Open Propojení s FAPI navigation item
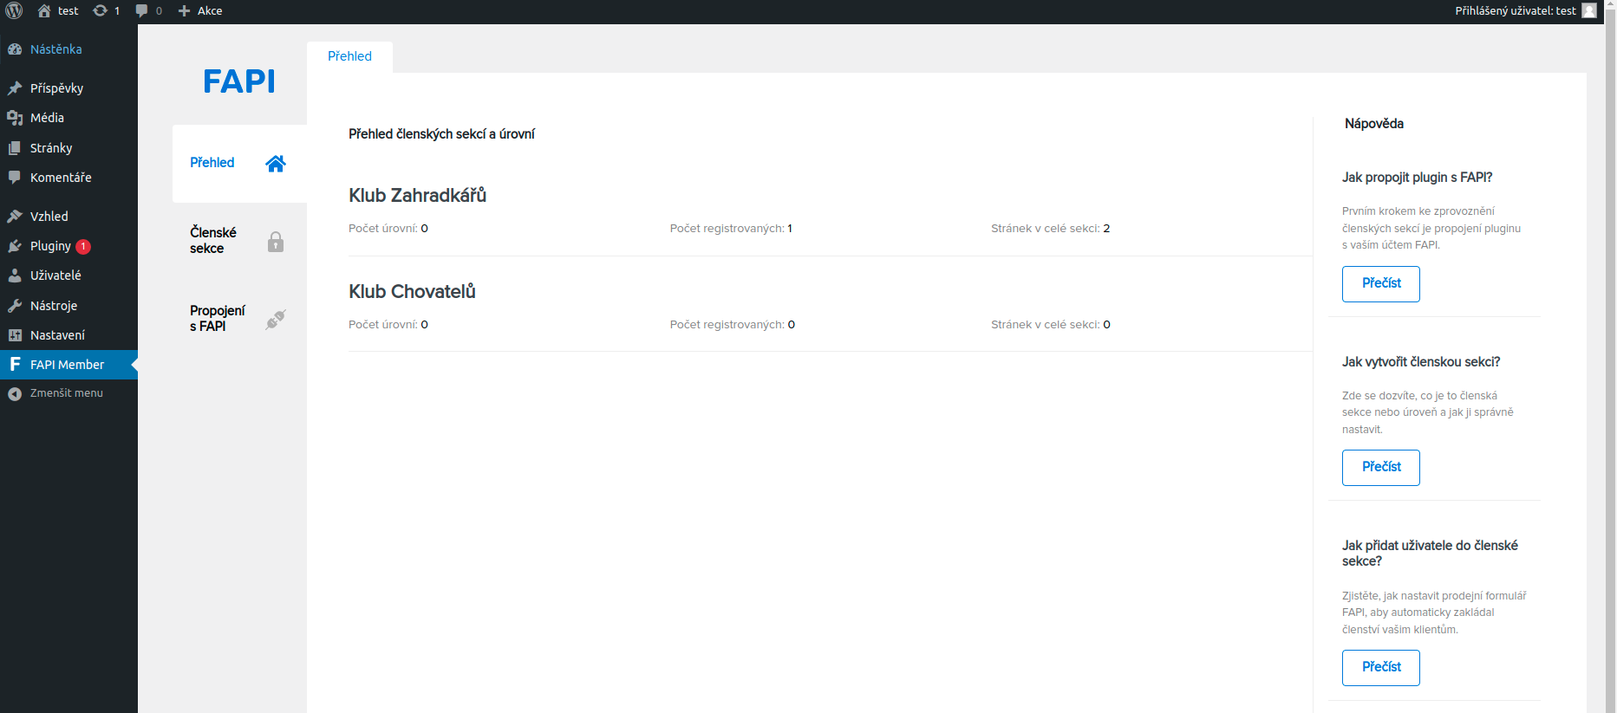The image size is (1617, 713). point(239,320)
